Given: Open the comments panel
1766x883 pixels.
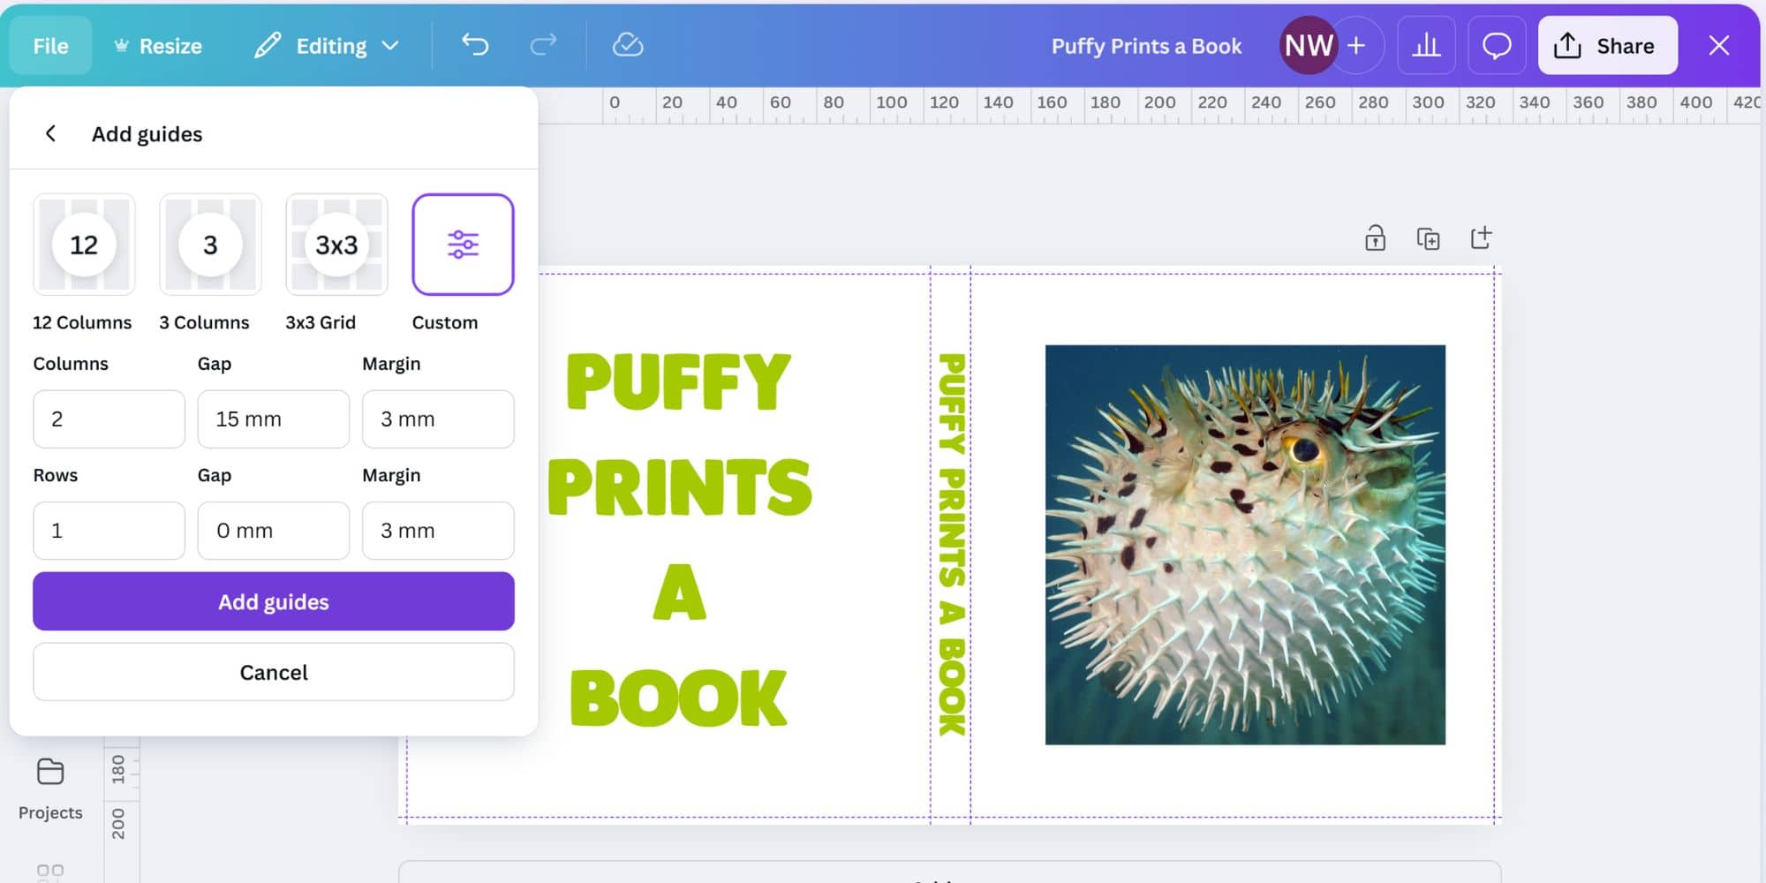Looking at the screenshot, I should click(1497, 45).
